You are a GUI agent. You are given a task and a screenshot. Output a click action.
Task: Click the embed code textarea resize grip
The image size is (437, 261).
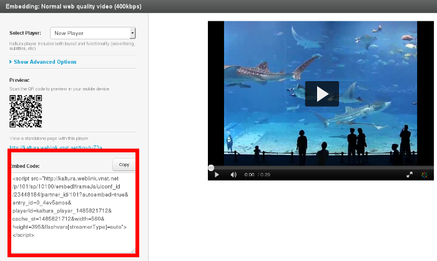(x=133, y=250)
